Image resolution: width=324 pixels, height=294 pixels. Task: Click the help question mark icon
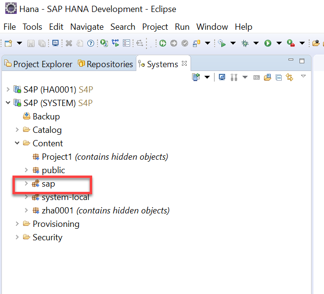click(x=91, y=43)
